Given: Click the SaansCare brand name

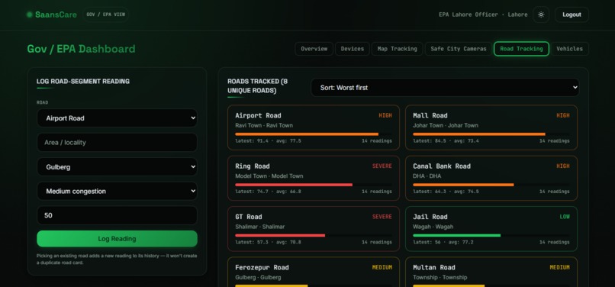Looking at the screenshot, I should point(56,15).
